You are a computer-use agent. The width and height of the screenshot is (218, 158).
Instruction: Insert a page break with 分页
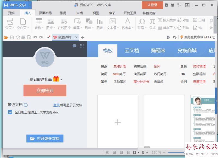(10, 24)
